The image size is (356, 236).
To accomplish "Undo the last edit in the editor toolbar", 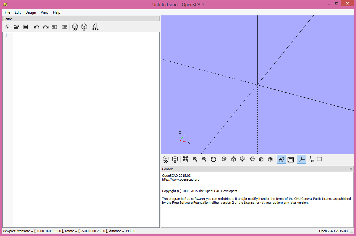I will click(x=37, y=27).
